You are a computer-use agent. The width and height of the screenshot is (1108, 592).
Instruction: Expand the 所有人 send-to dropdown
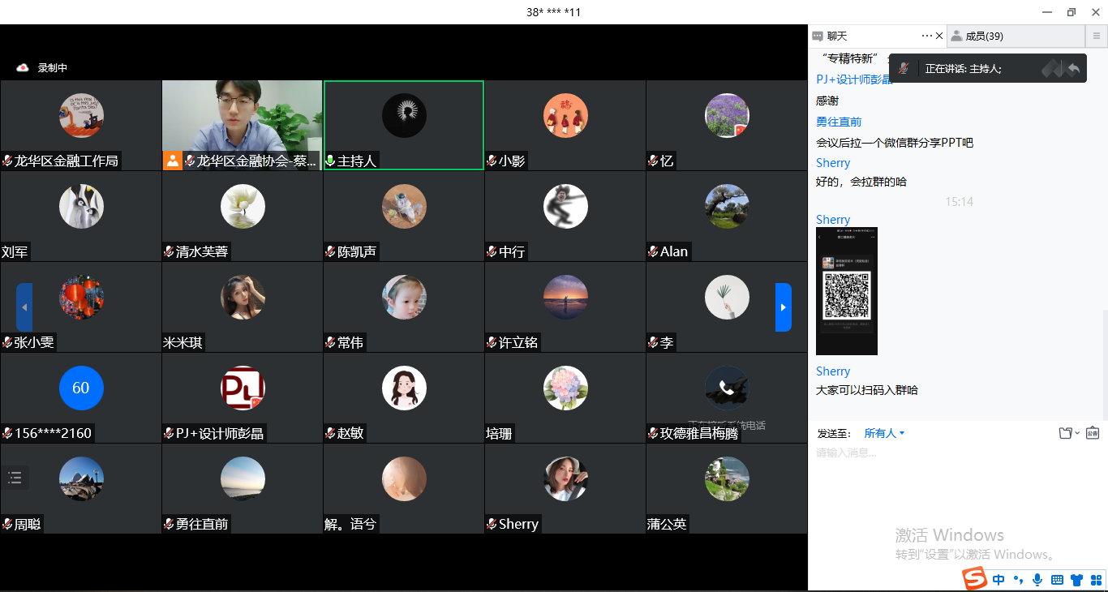click(x=884, y=433)
